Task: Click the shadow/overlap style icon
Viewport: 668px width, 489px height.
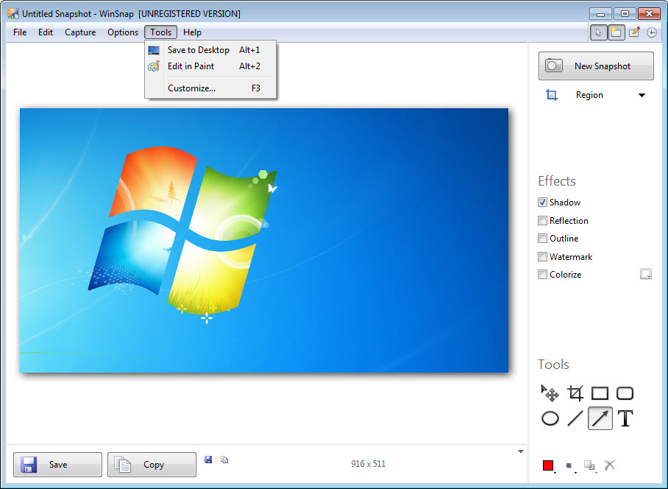Action: [589, 465]
